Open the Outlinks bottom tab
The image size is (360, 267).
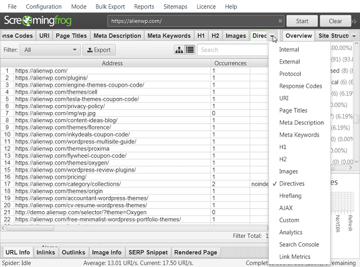click(x=74, y=252)
